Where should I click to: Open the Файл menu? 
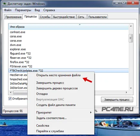click(x=8, y=10)
